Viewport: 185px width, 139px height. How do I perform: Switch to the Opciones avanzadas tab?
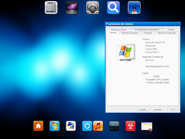click(167, 33)
